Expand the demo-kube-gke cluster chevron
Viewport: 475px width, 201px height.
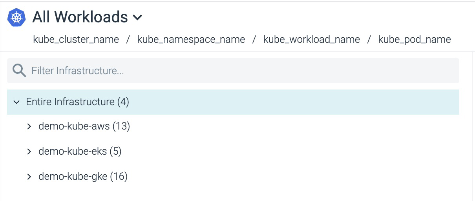point(29,177)
